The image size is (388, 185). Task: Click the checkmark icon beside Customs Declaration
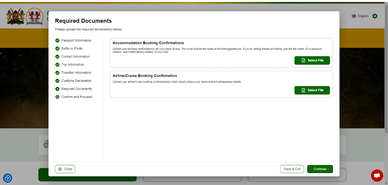[57, 81]
